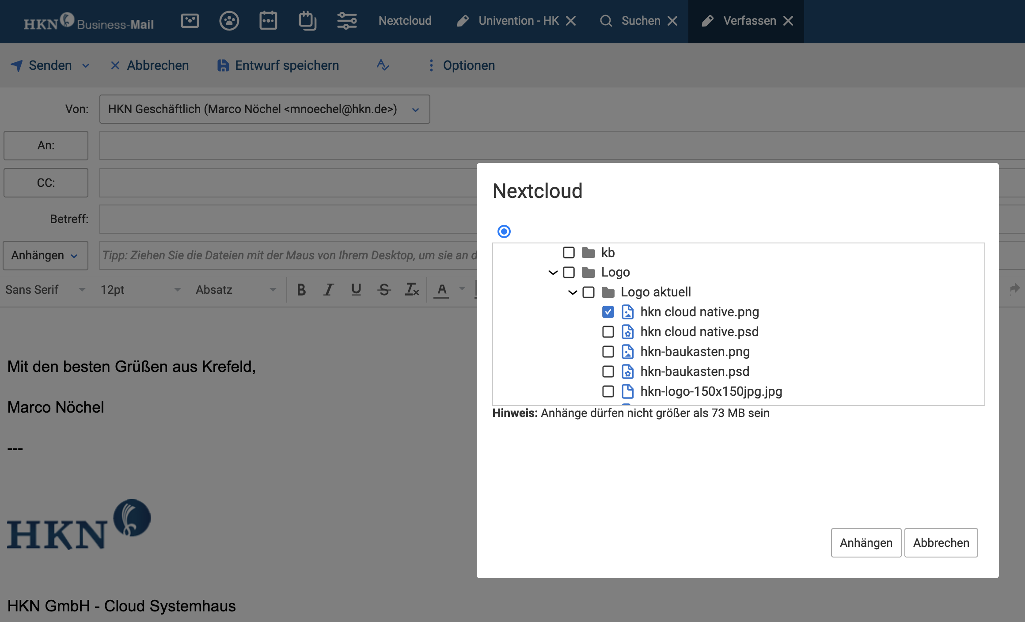This screenshot has height=622, width=1025.
Task: Collapse the Logo aktuell folder
Action: click(x=573, y=292)
